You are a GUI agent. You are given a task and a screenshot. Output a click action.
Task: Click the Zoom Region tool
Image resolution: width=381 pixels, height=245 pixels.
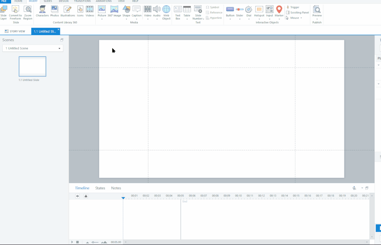(28, 12)
